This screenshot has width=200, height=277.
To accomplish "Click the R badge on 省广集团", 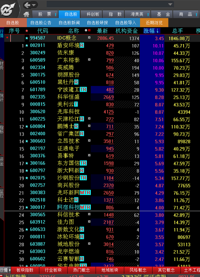I will point(82,134).
